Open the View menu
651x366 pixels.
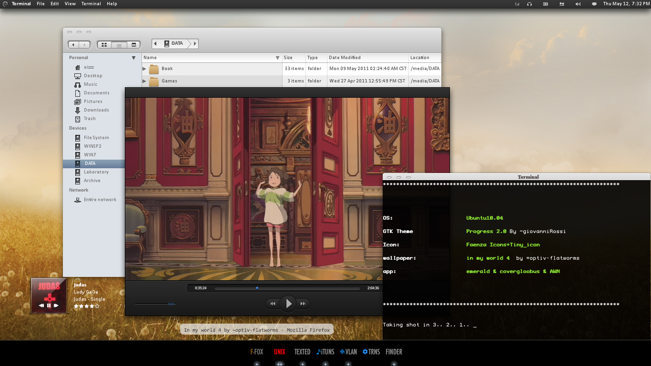pyautogui.click(x=70, y=4)
